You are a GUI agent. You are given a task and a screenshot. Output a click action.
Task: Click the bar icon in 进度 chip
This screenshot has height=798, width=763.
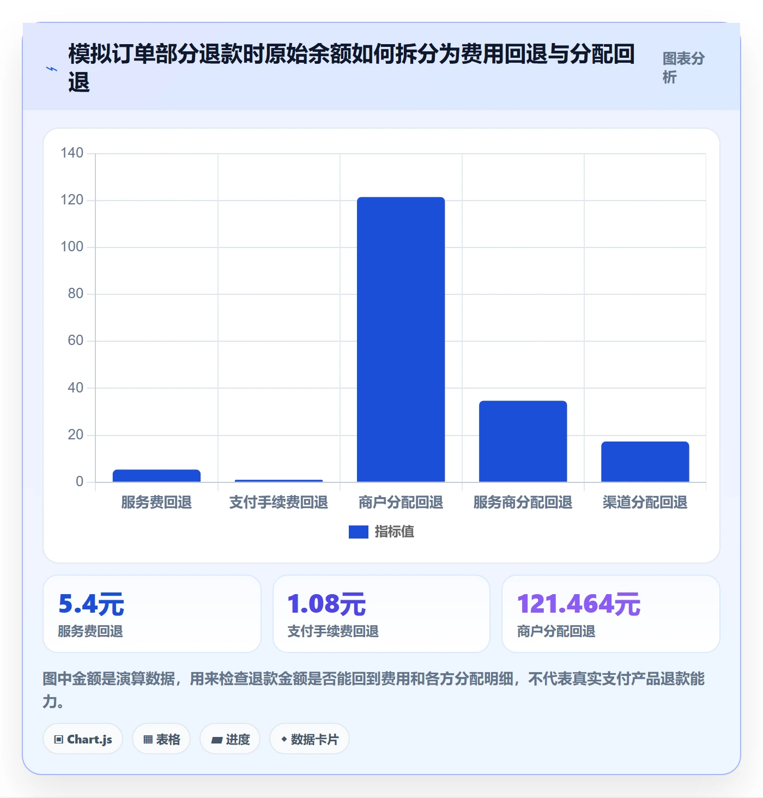(x=217, y=740)
